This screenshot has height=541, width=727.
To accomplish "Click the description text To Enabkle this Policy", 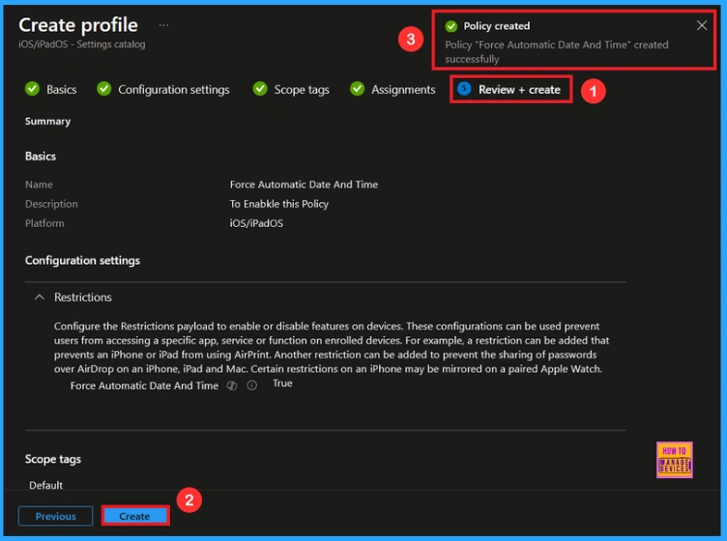I will point(279,204).
